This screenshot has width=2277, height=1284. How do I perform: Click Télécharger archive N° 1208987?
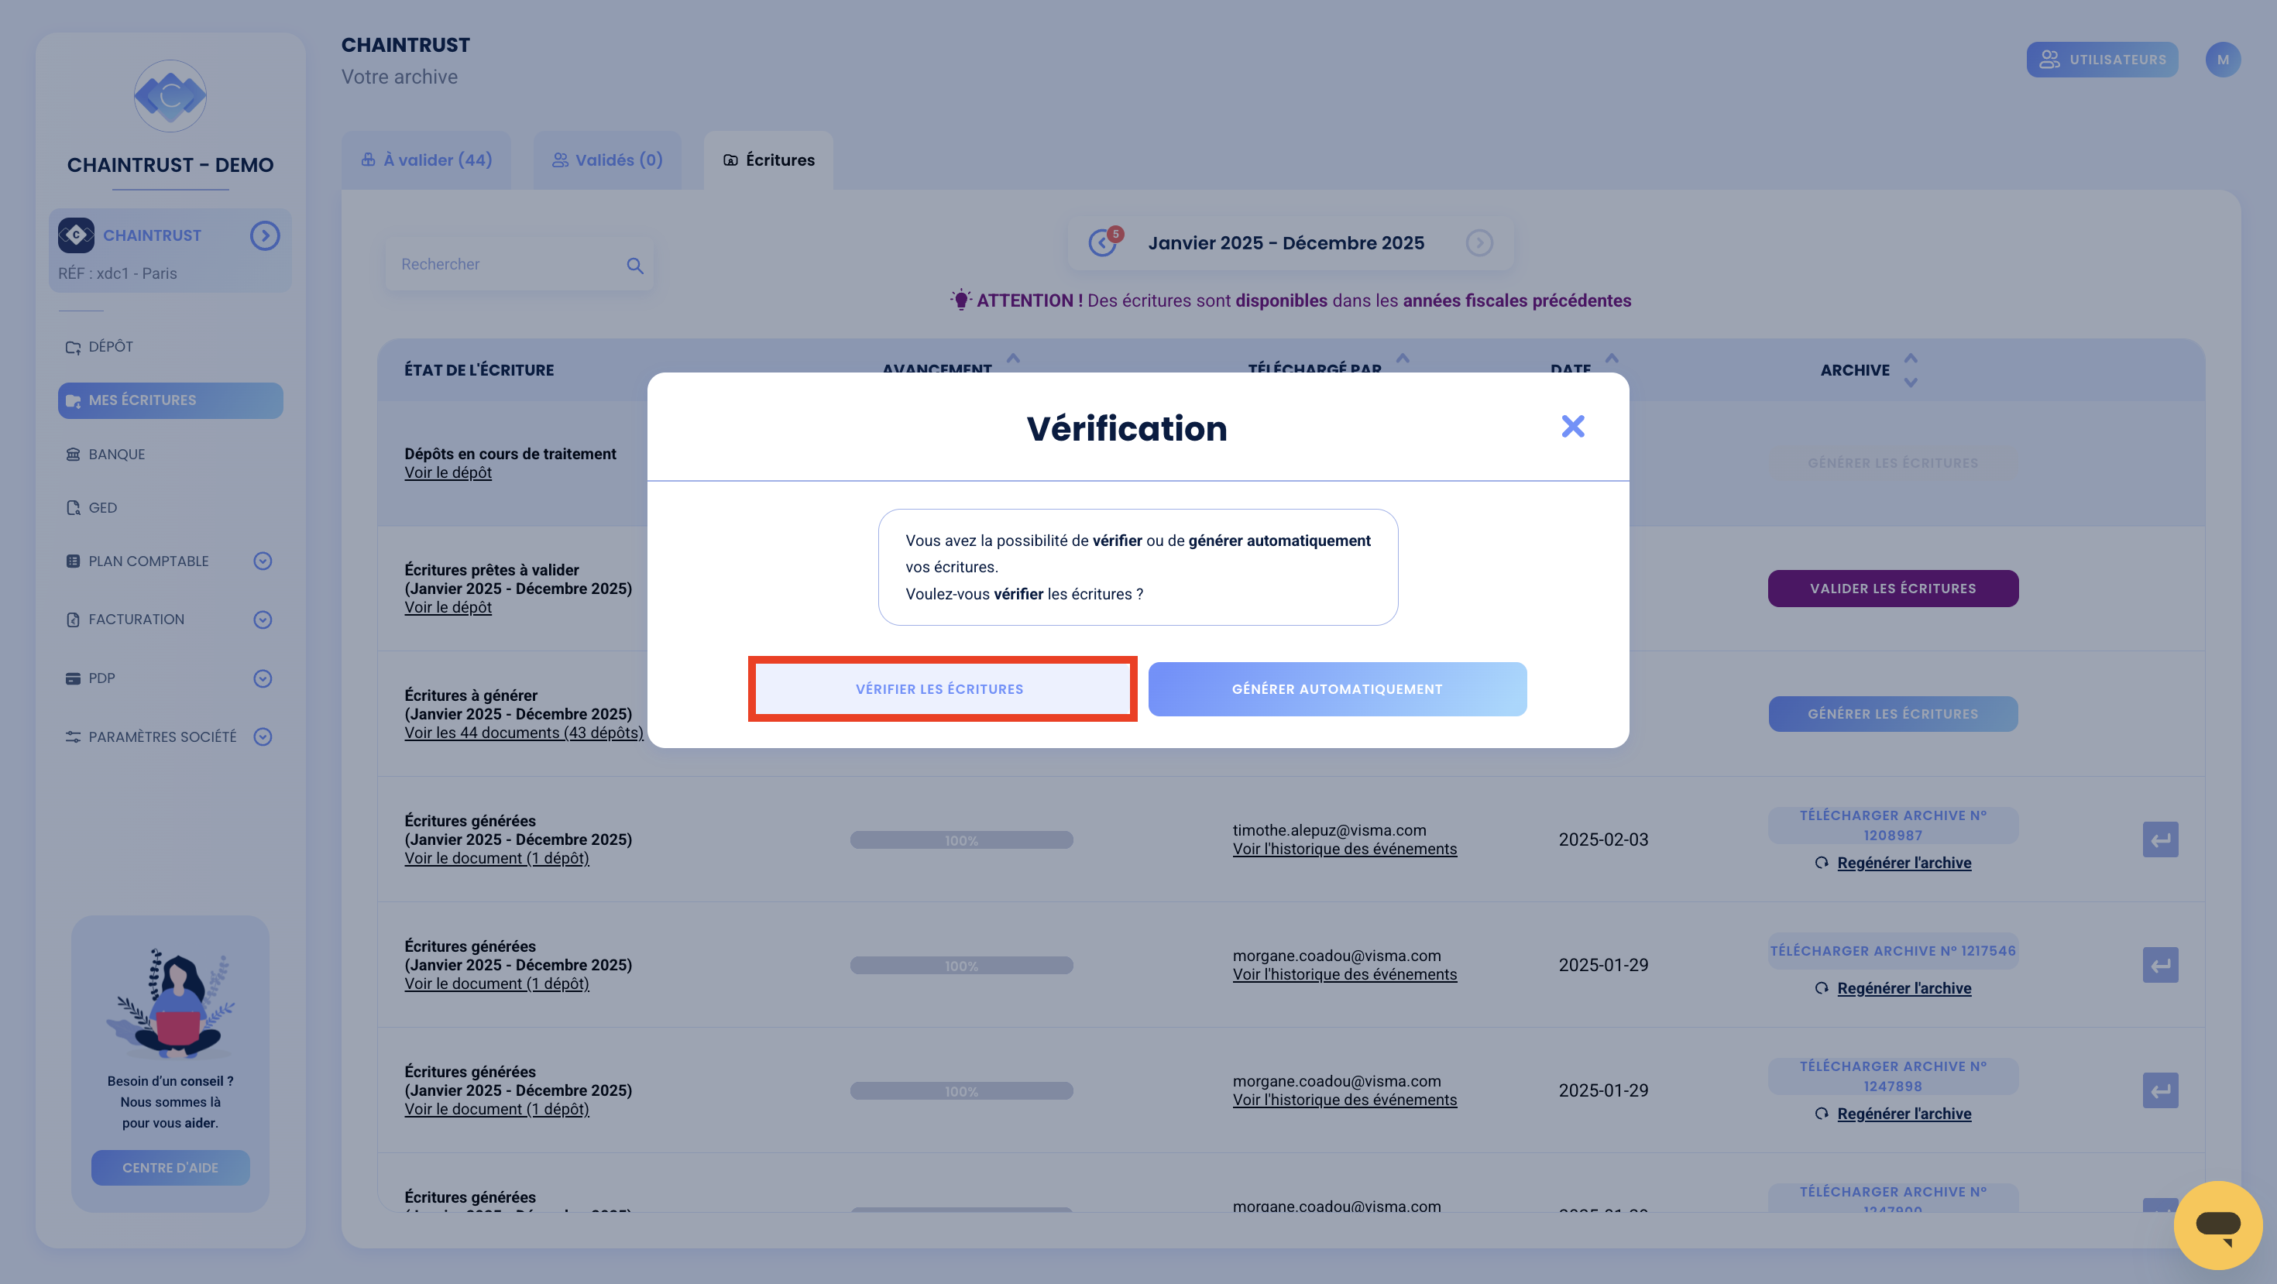point(1893,826)
